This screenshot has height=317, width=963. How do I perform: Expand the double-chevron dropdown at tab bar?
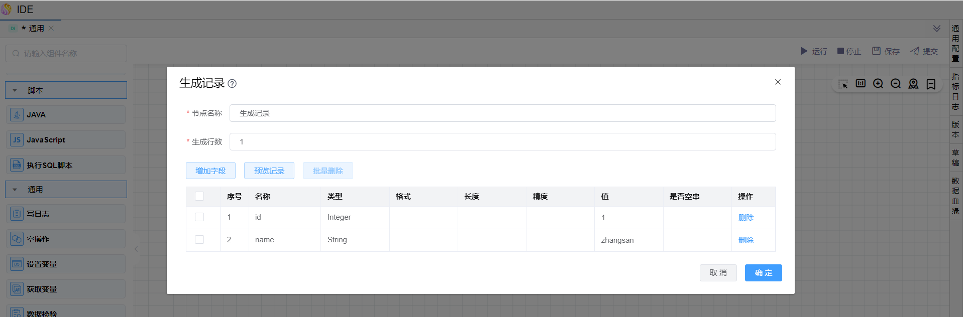937,29
